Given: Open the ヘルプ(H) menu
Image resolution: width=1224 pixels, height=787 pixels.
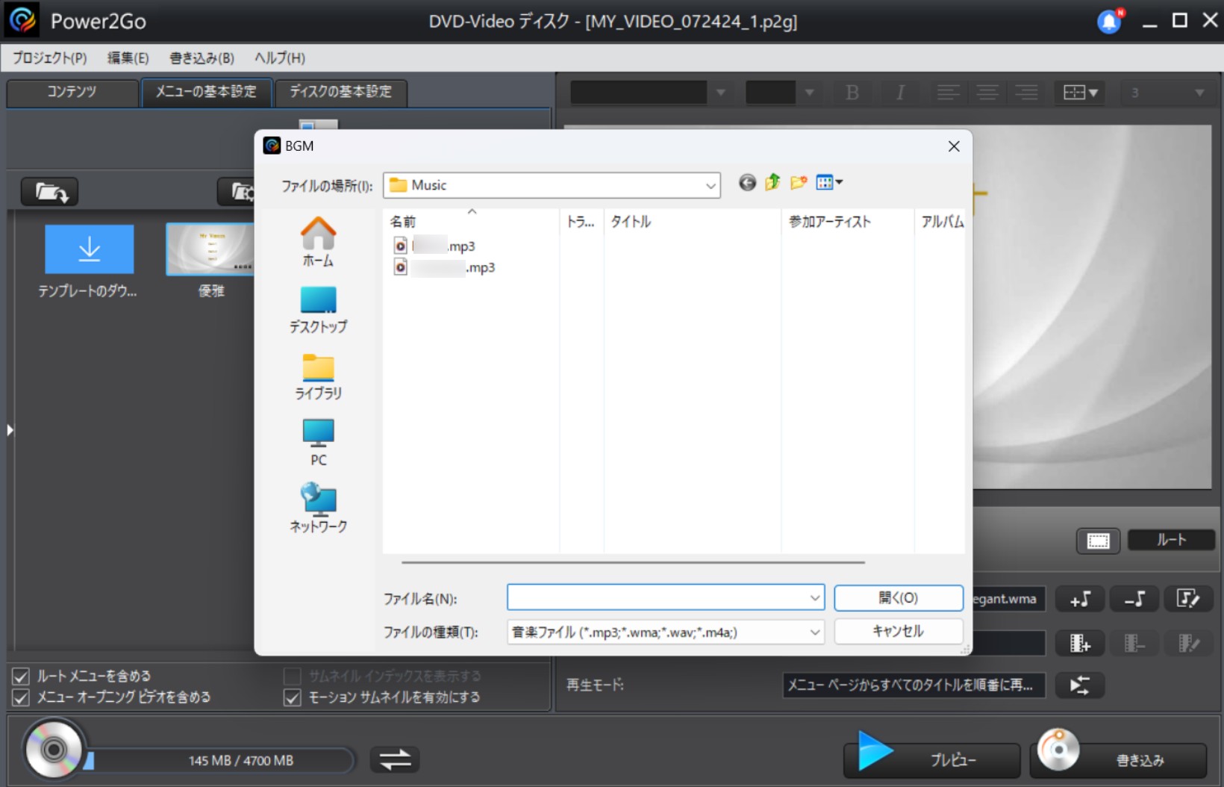Looking at the screenshot, I should 280,57.
